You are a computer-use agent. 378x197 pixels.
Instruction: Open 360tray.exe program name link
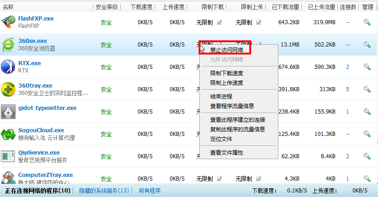(35, 86)
